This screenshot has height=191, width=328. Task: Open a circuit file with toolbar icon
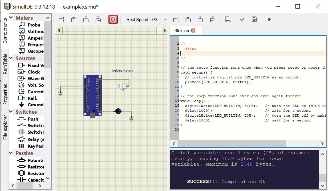(x=74, y=20)
